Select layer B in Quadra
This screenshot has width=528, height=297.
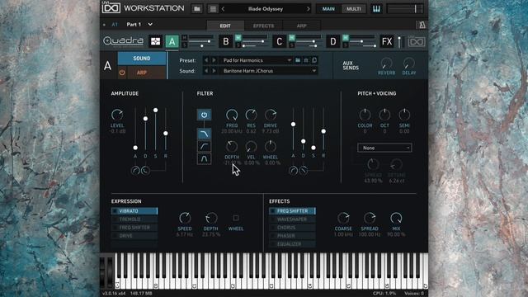tap(225, 41)
